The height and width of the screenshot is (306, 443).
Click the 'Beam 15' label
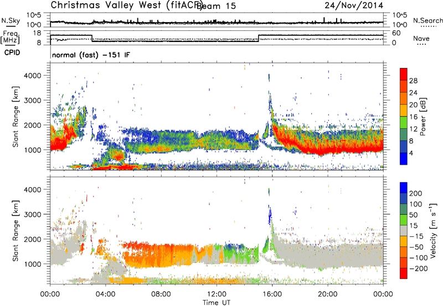click(216, 6)
